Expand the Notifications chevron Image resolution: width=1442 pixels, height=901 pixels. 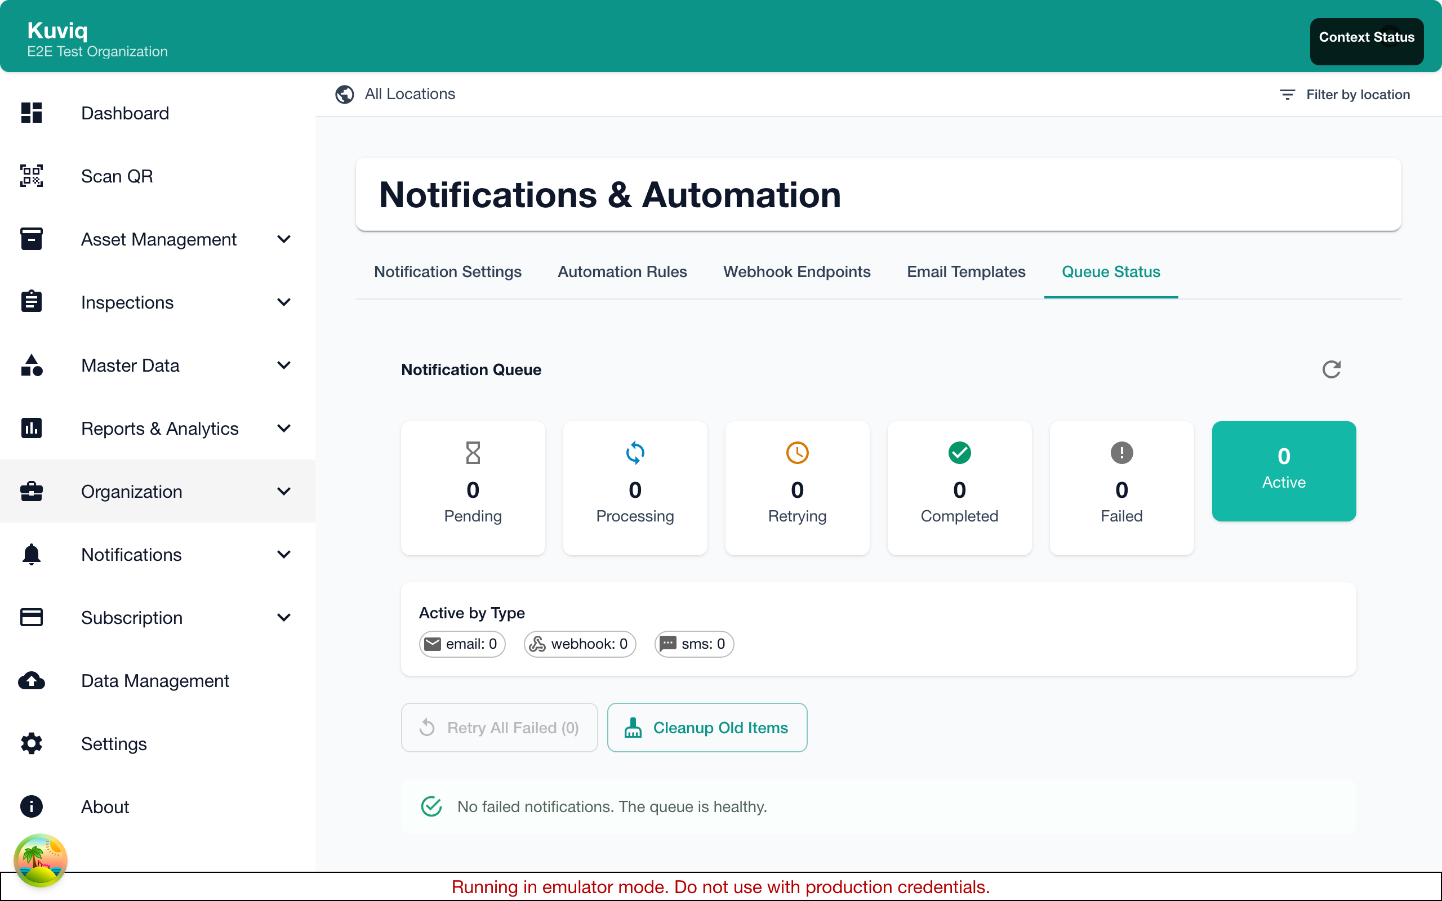click(284, 555)
